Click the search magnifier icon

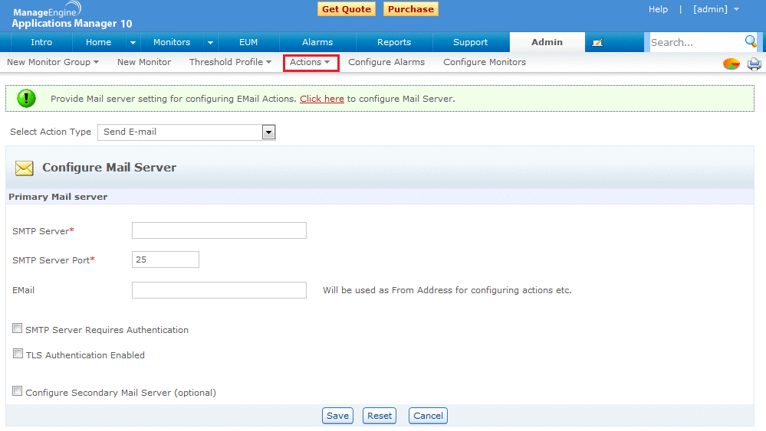tap(751, 41)
